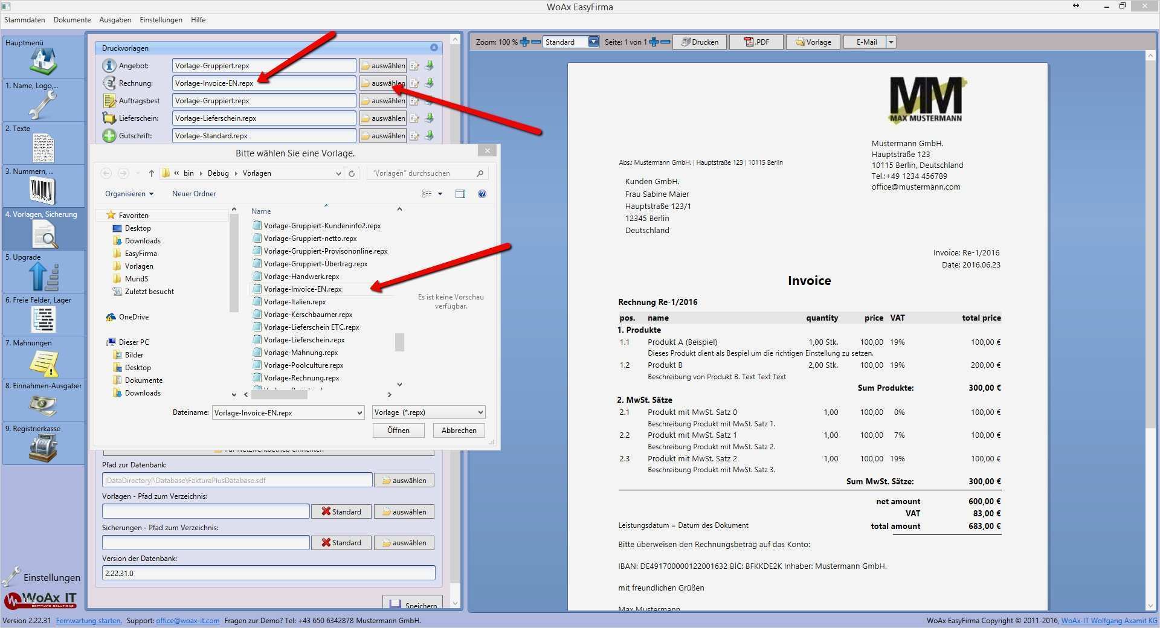Expand the address bar path history dropdown
The height and width of the screenshot is (628, 1160).
pos(338,173)
